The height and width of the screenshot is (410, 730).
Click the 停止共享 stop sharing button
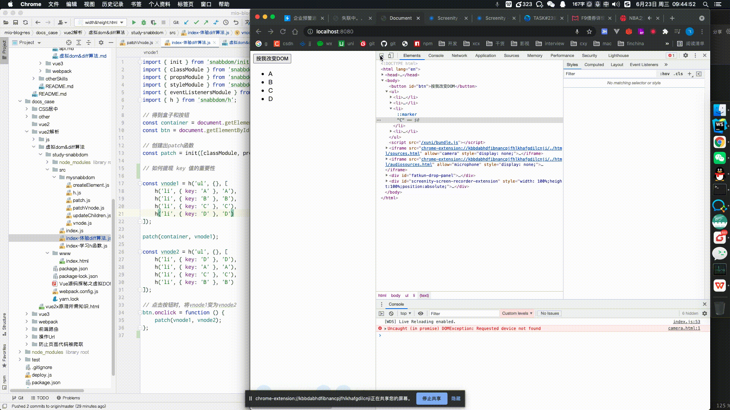432,399
